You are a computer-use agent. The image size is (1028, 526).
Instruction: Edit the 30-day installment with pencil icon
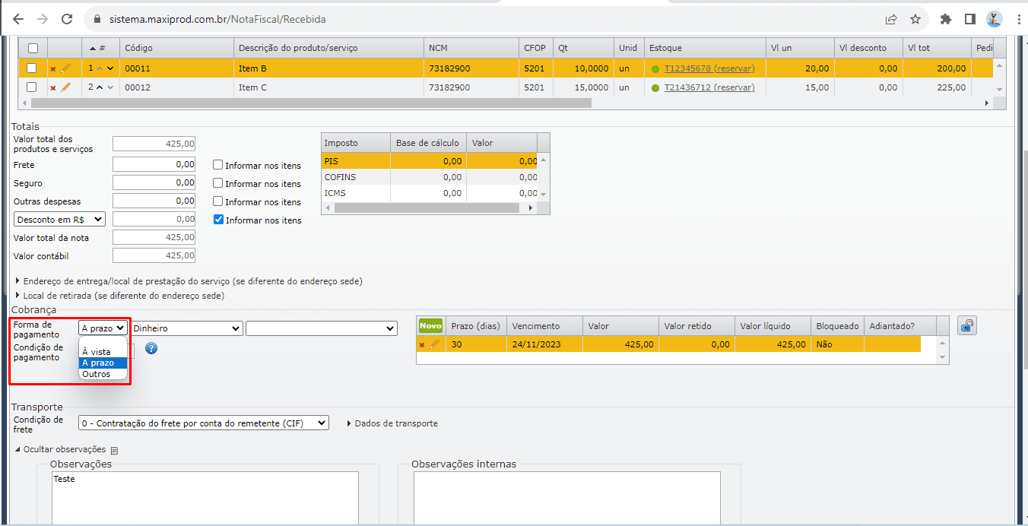435,344
